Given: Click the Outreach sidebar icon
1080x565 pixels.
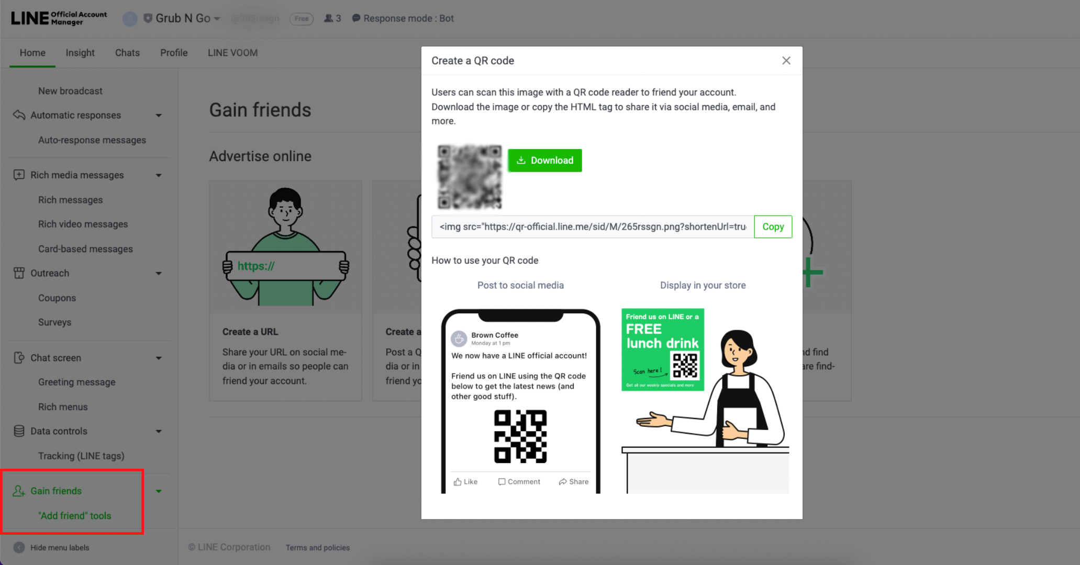Looking at the screenshot, I should 19,273.
